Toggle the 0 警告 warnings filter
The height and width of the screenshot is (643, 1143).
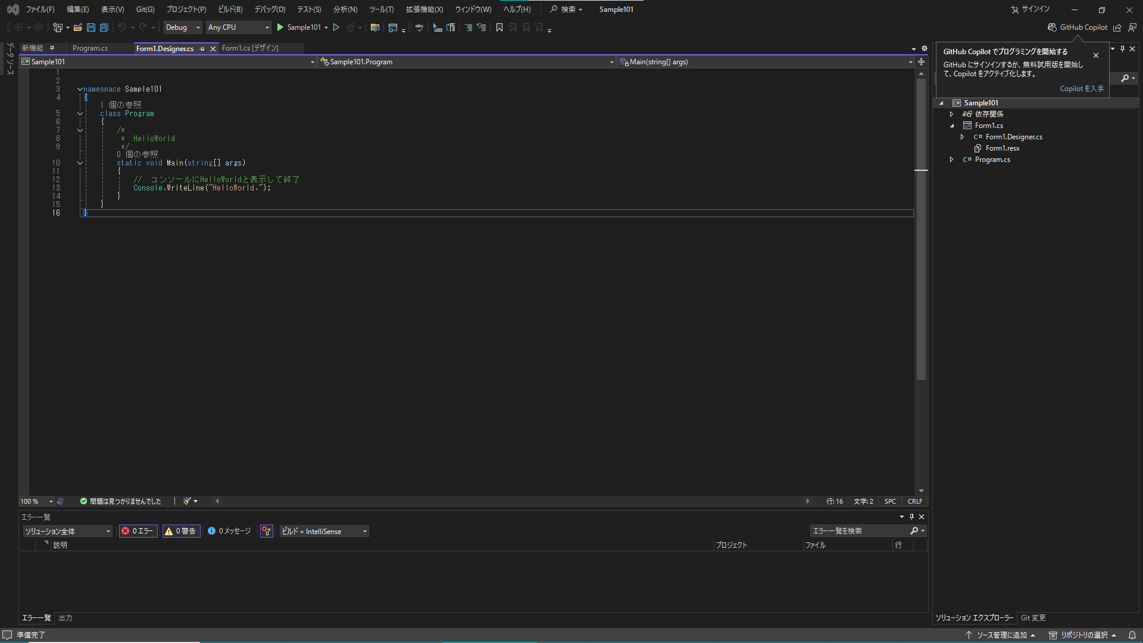click(x=181, y=531)
